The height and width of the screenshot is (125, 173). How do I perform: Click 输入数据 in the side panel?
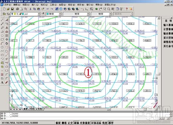click(x=168, y=25)
